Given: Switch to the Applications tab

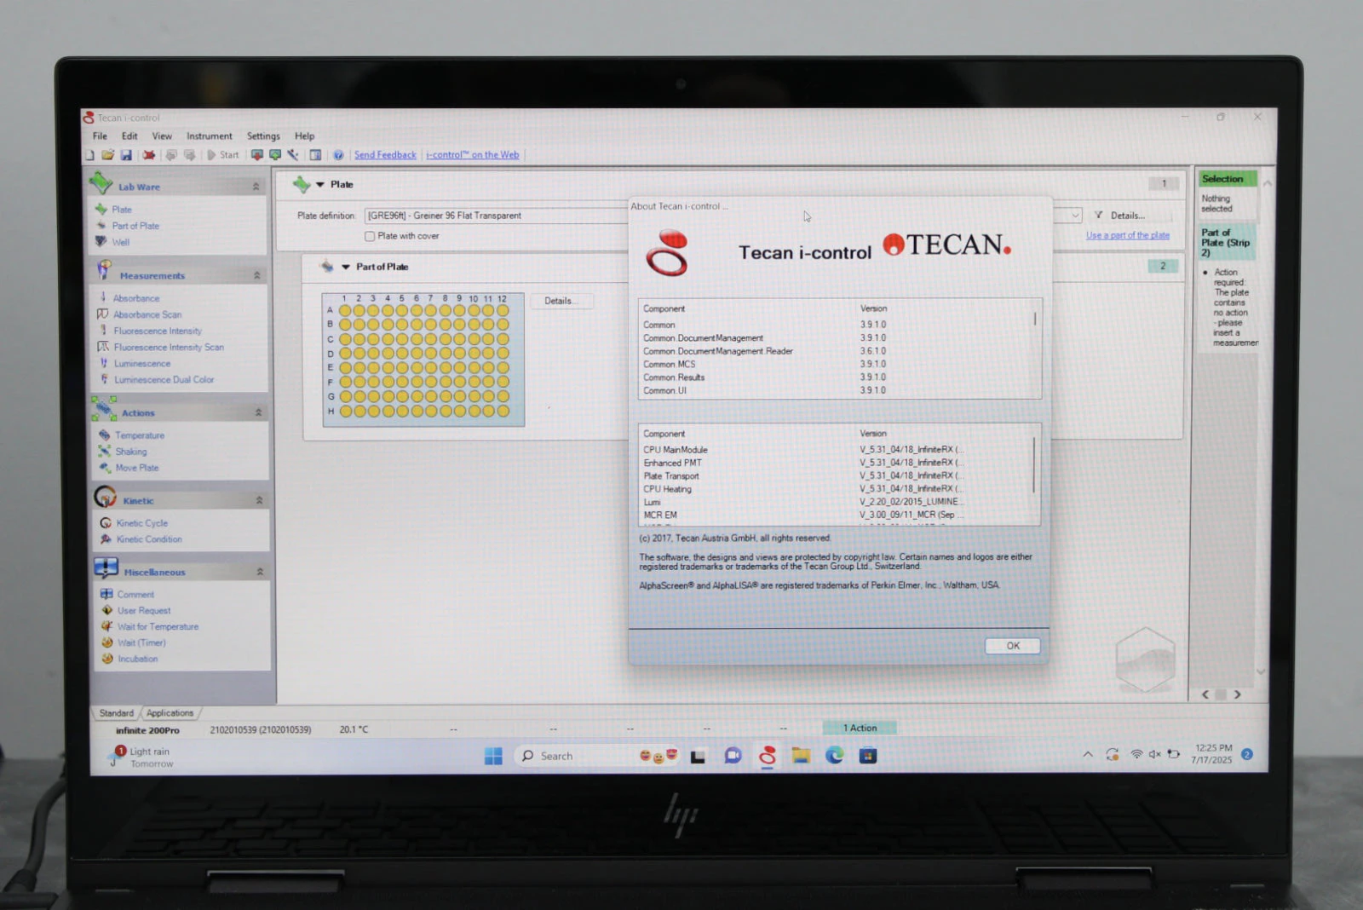Looking at the screenshot, I should 170,713.
